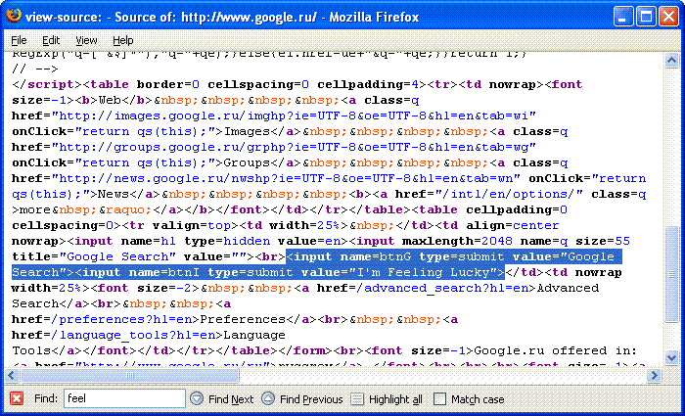The width and height of the screenshot is (685, 416).
Task: Click vertical scrollbar down arrow
Action: (x=671, y=357)
